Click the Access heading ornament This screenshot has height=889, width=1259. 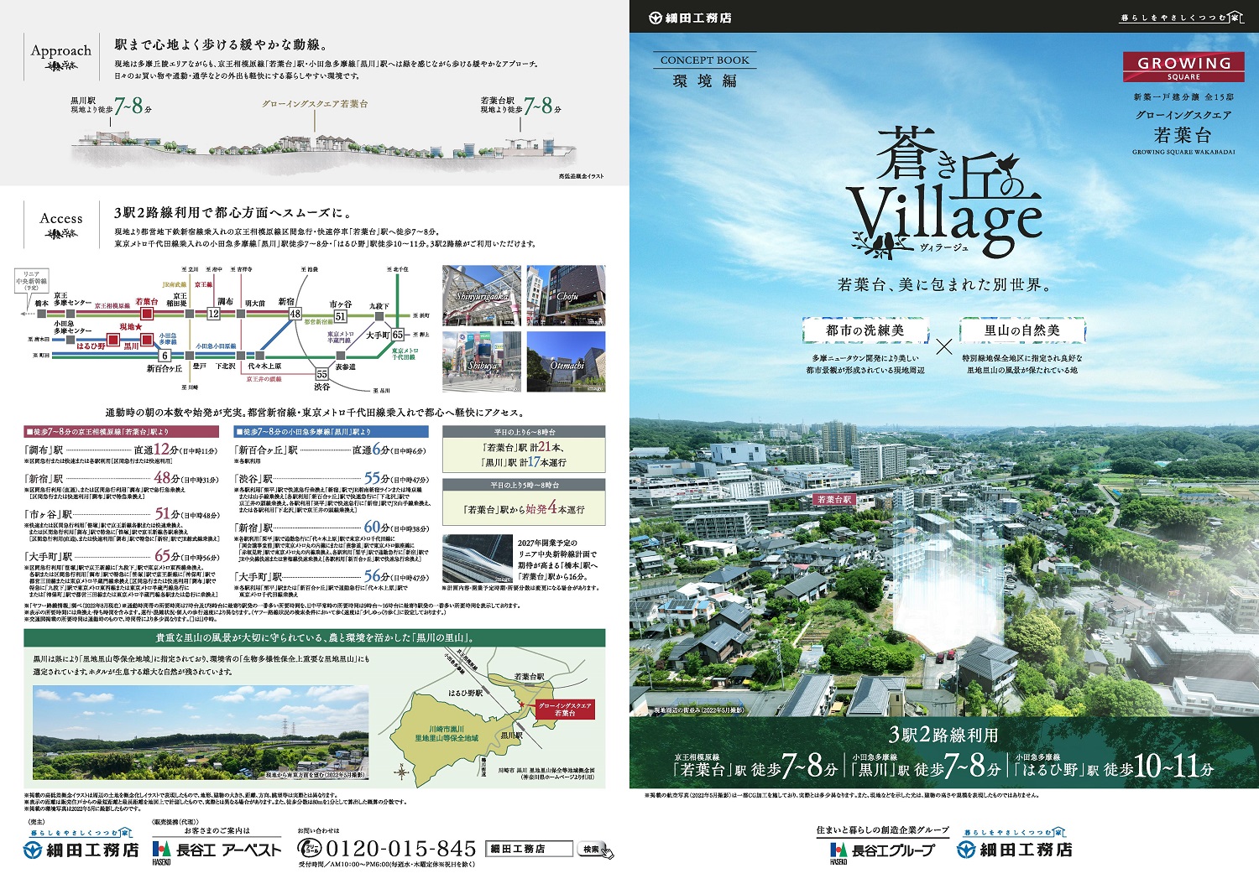(x=60, y=235)
